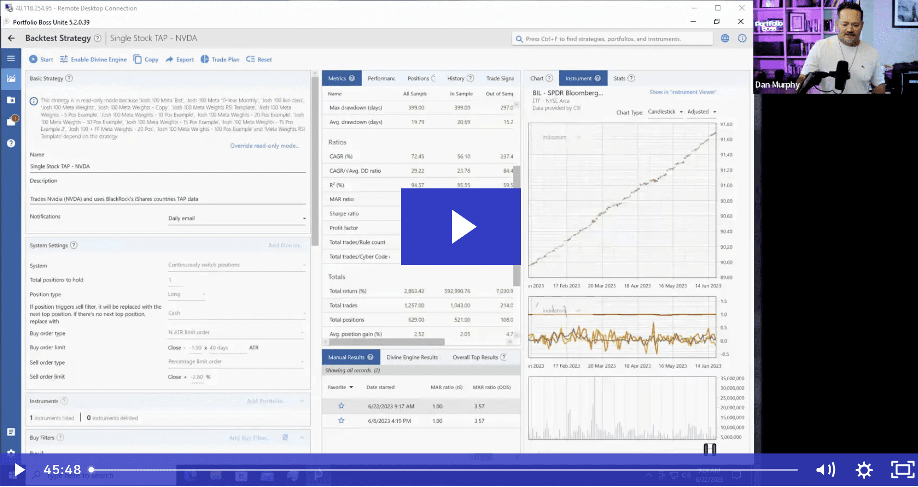Image resolution: width=918 pixels, height=487 pixels.
Task: Click the Add Buy Filter link
Action: (249, 437)
